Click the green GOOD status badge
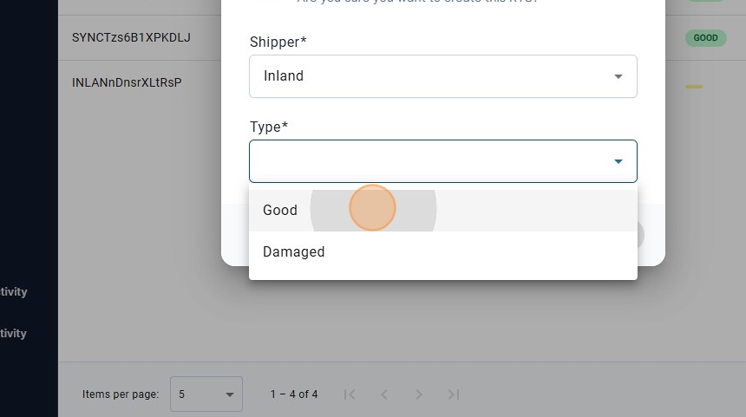Image resolution: width=746 pixels, height=417 pixels. (705, 38)
